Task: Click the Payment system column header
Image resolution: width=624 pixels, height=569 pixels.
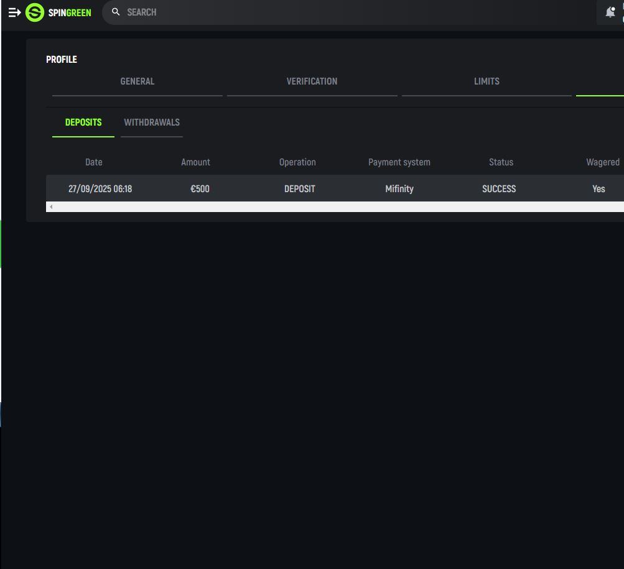Action: tap(399, 162)
